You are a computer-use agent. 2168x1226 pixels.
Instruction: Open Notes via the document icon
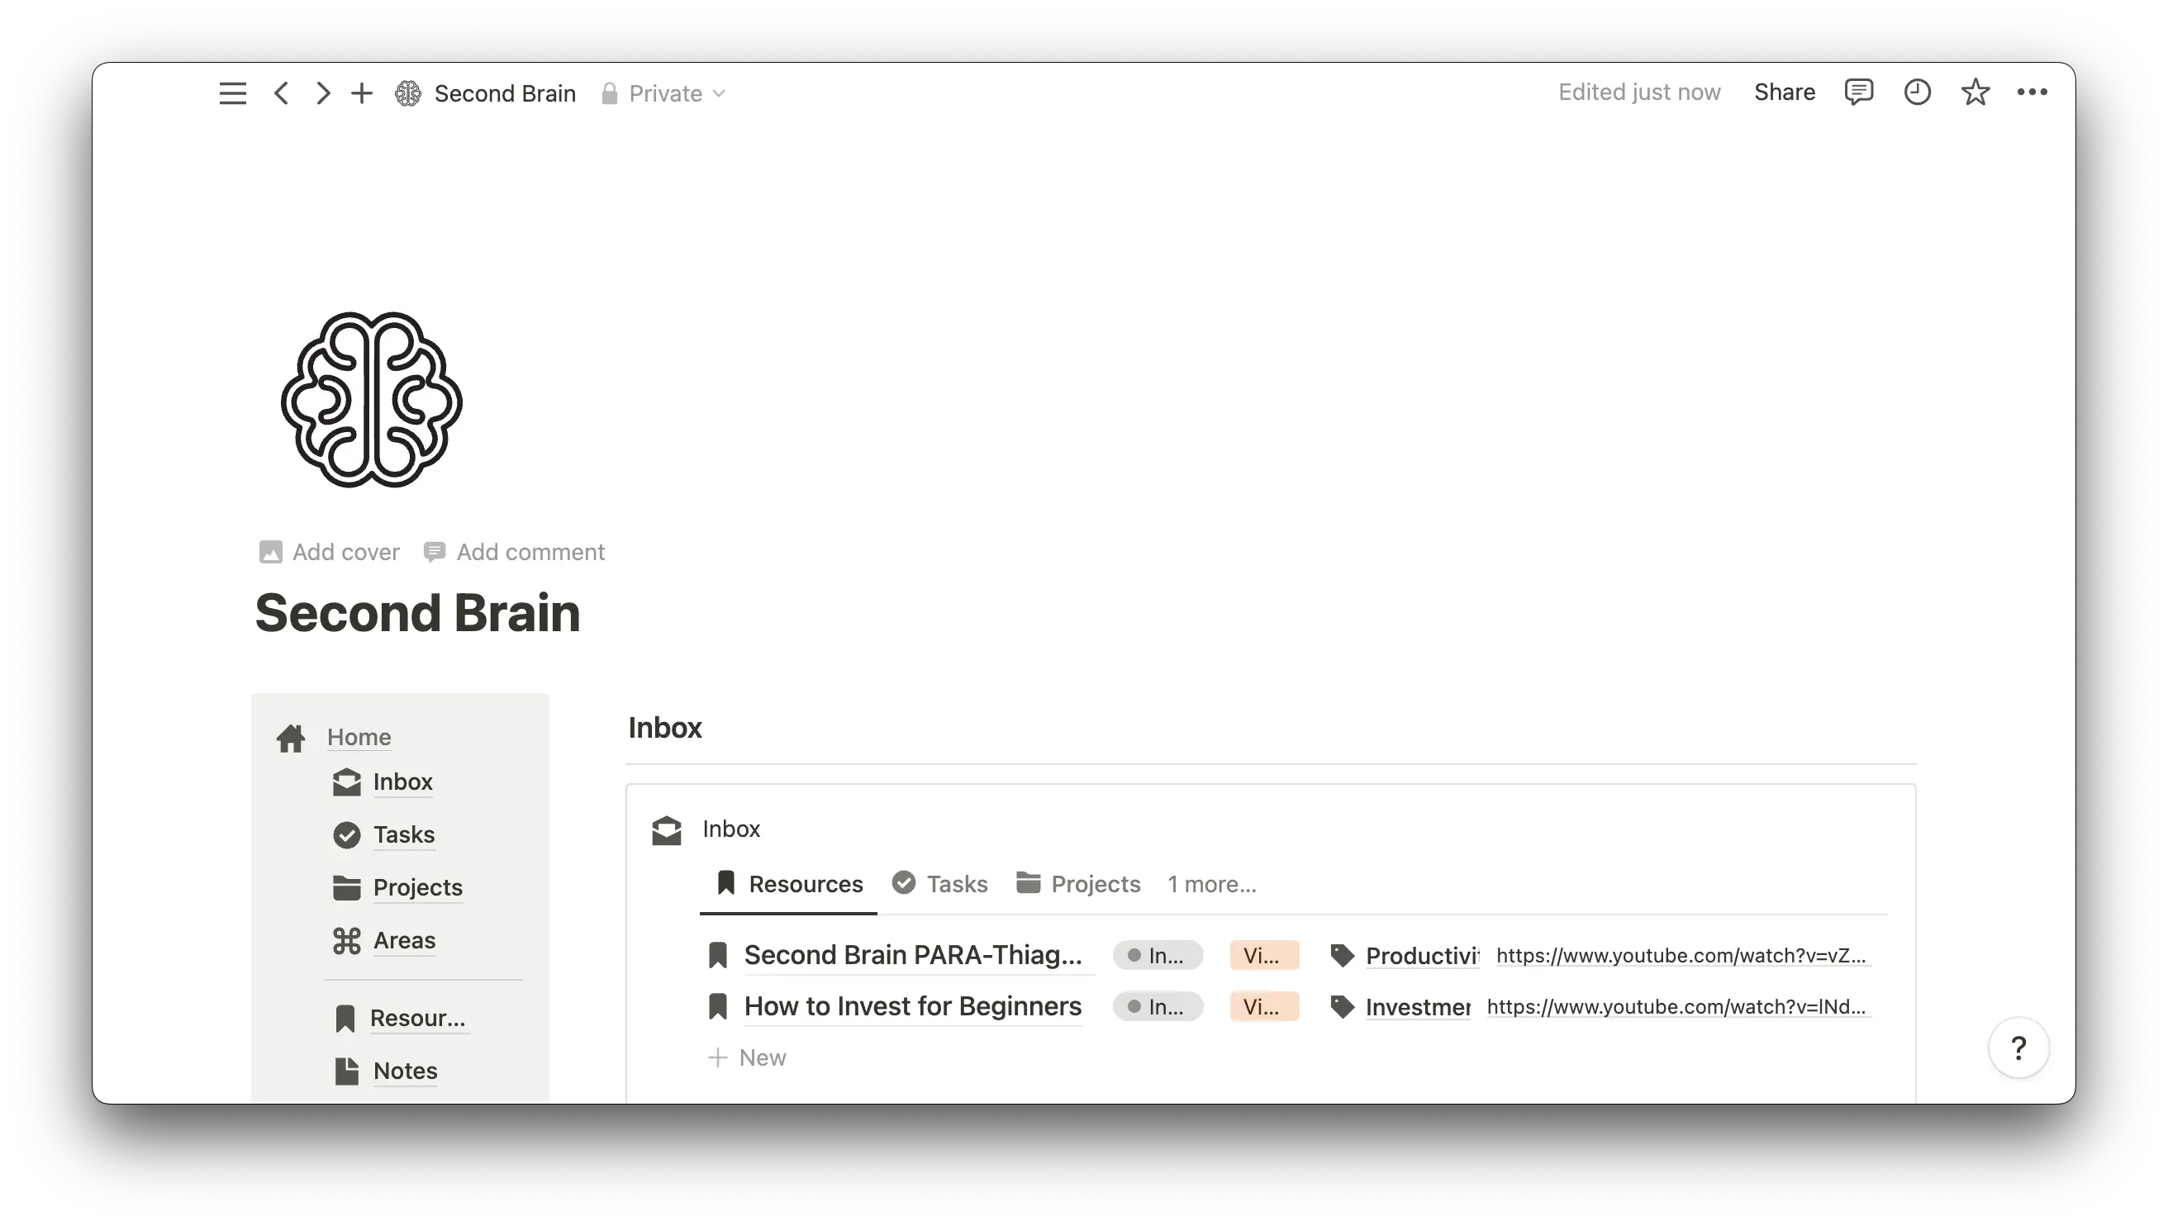point(347,1070)
